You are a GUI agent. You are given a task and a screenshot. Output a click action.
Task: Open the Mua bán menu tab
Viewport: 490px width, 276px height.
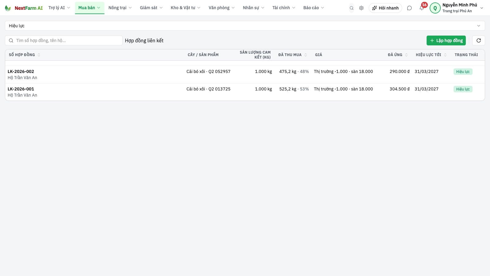click(89, 8)
